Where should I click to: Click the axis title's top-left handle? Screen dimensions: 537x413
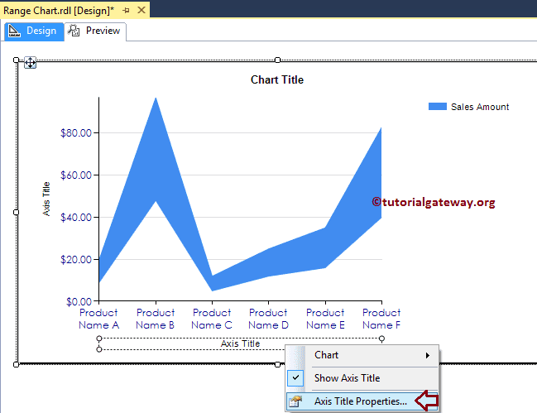tap(99, 339)
